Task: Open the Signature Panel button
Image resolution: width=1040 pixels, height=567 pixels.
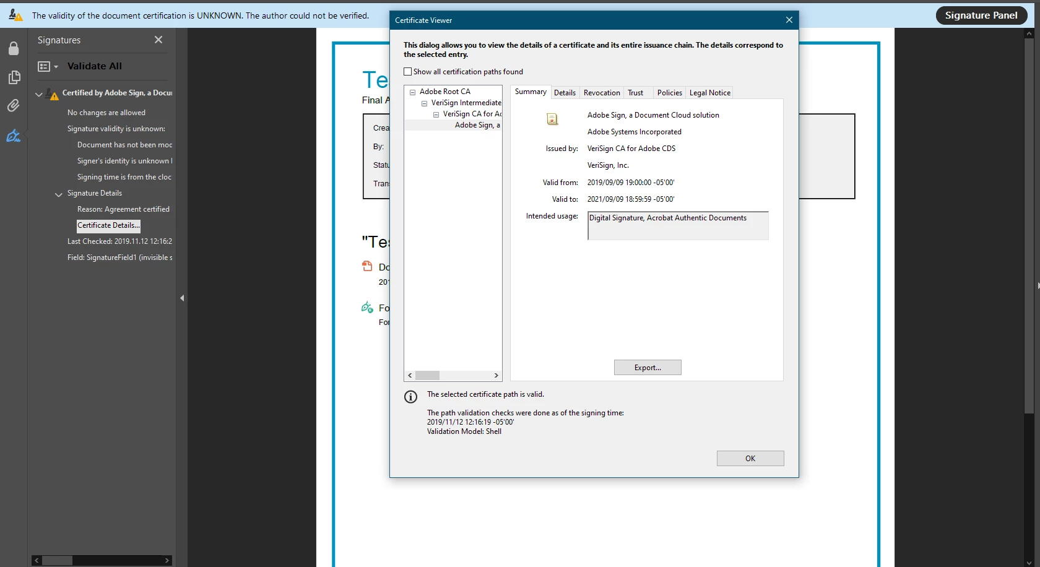Action: coord(981,15)
